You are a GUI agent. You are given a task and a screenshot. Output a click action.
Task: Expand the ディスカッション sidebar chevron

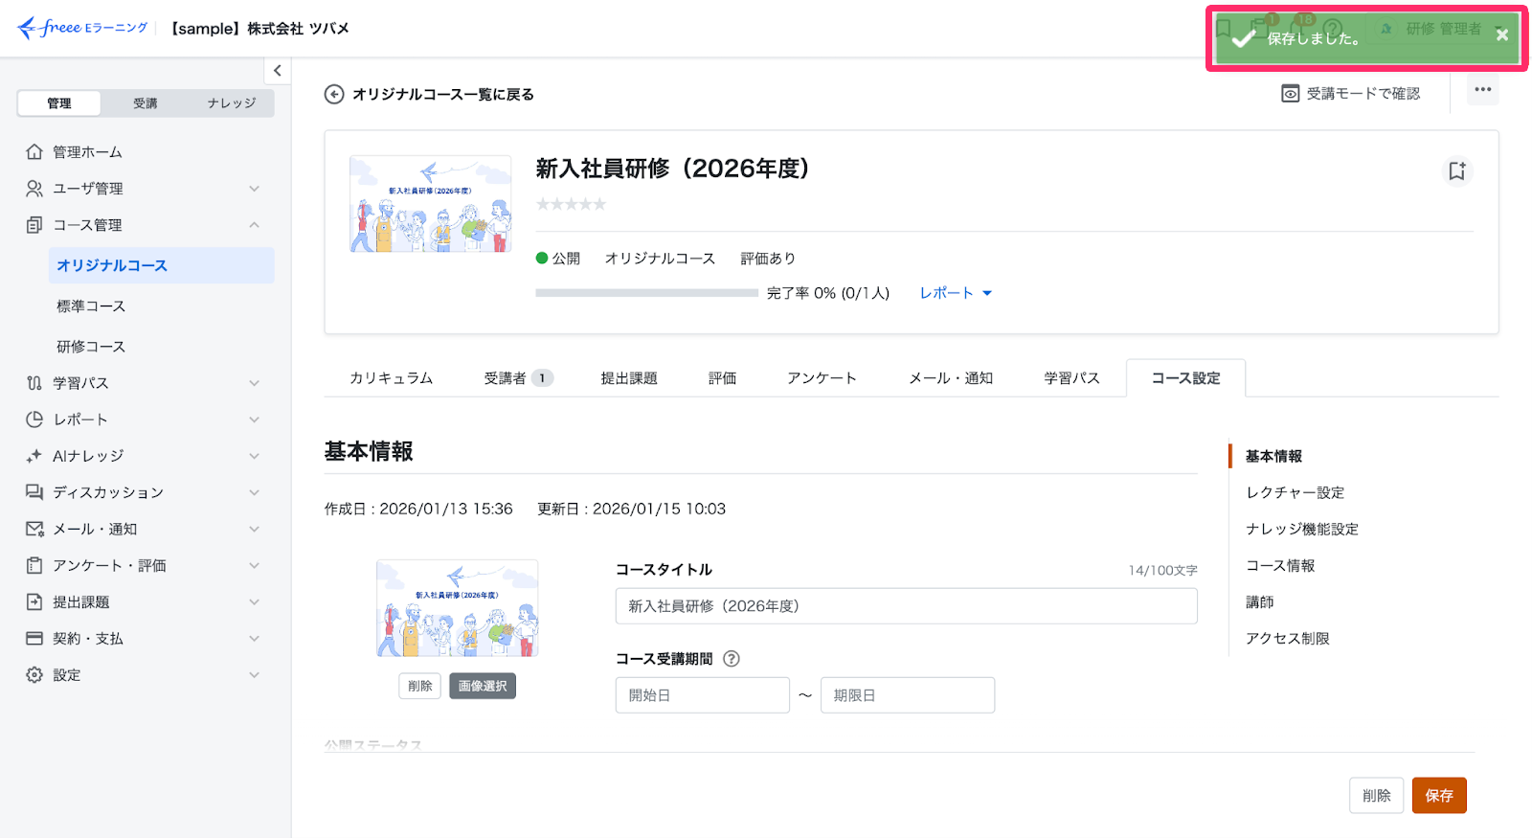[255, 492]
